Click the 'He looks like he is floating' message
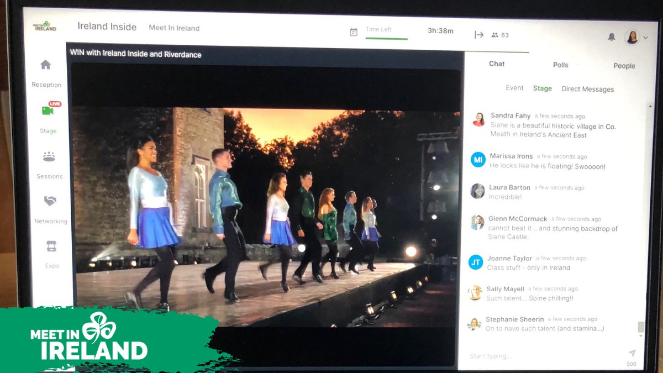The height and width of the screenshot is (373, 663). click(547, 166)
